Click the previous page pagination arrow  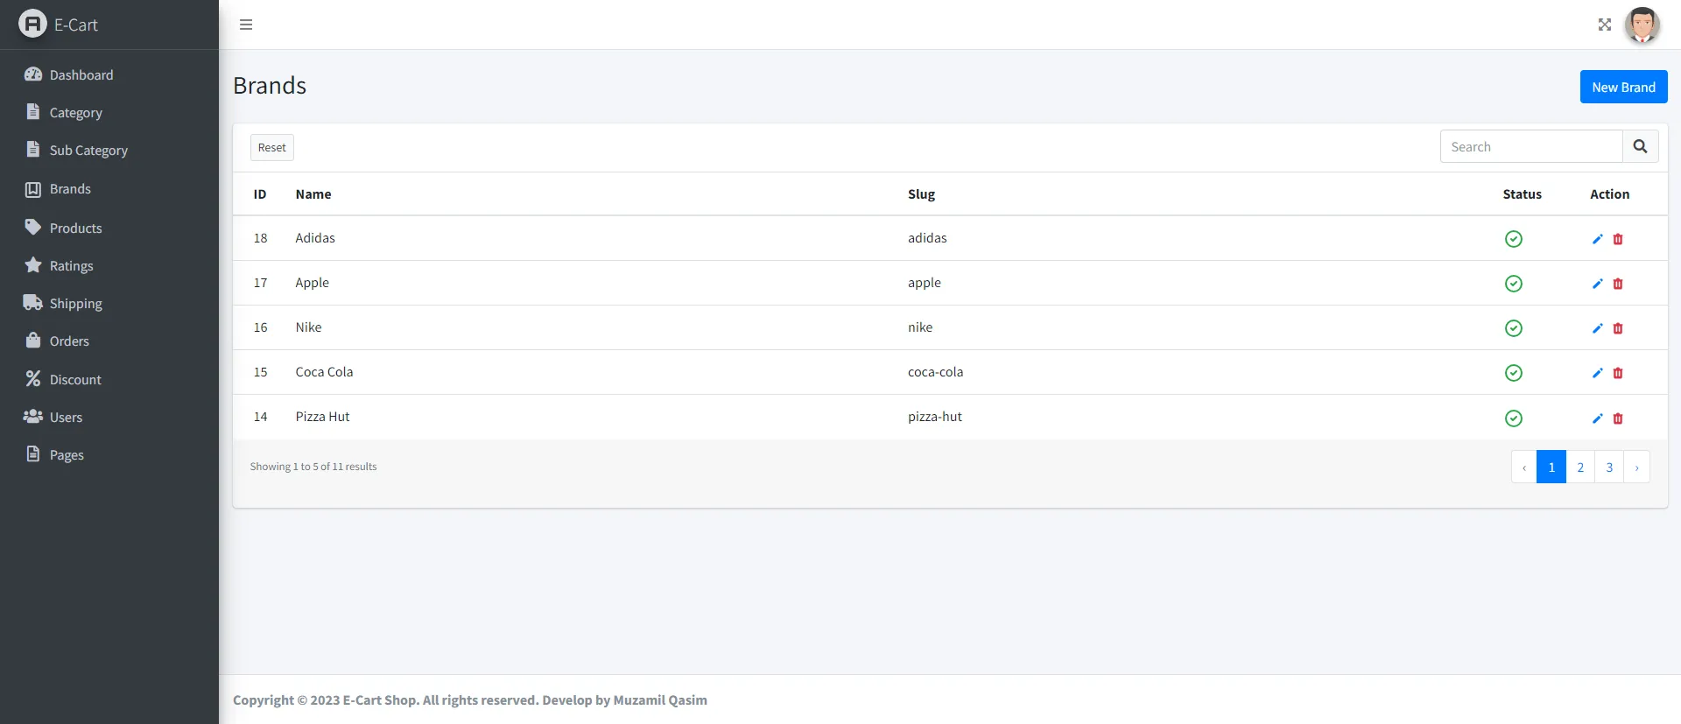1523,467
